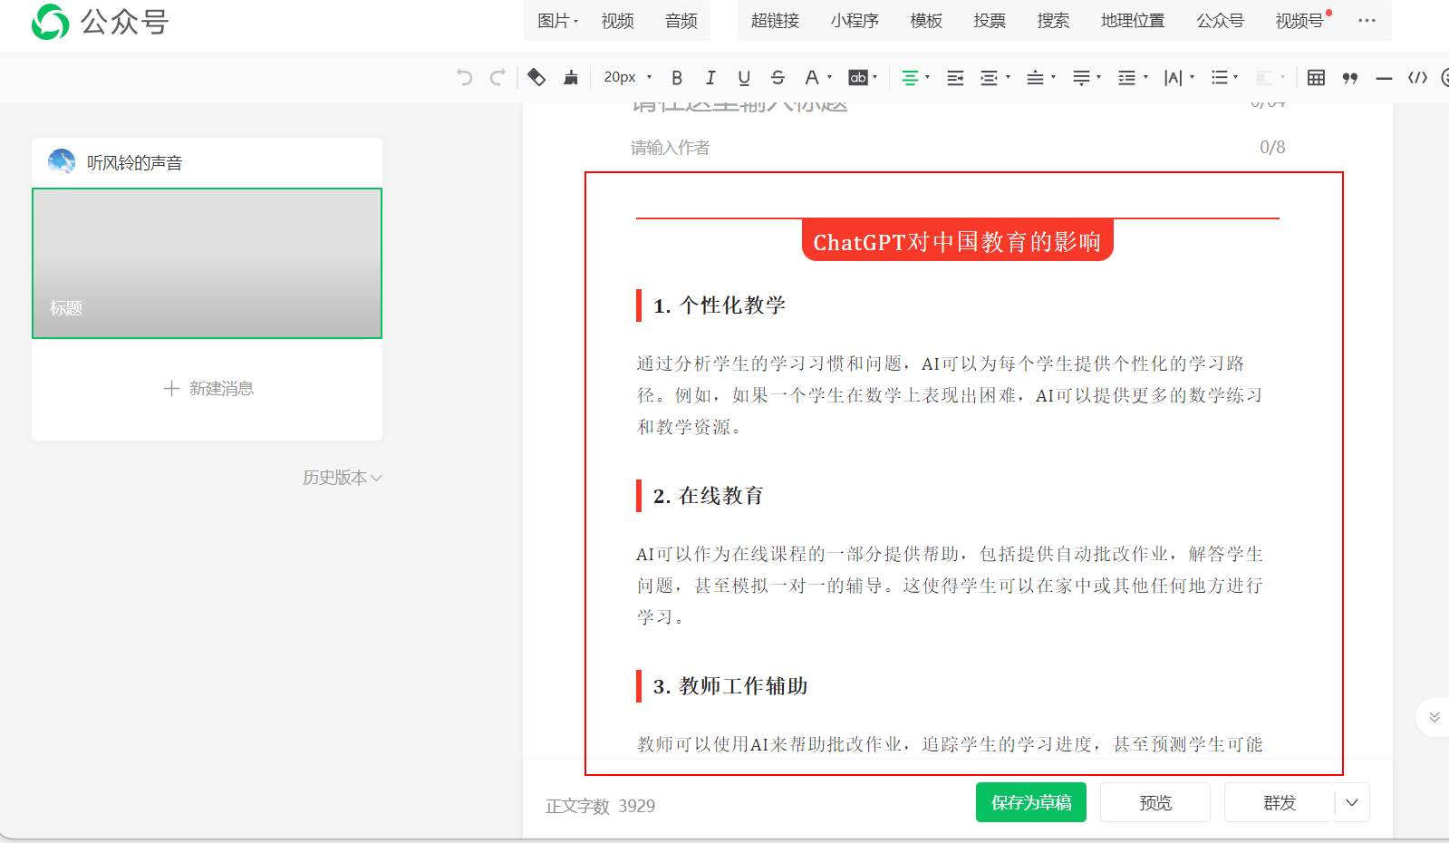Open the more options ellipsis menu
1449x843 pixels.
[1367, 20]
